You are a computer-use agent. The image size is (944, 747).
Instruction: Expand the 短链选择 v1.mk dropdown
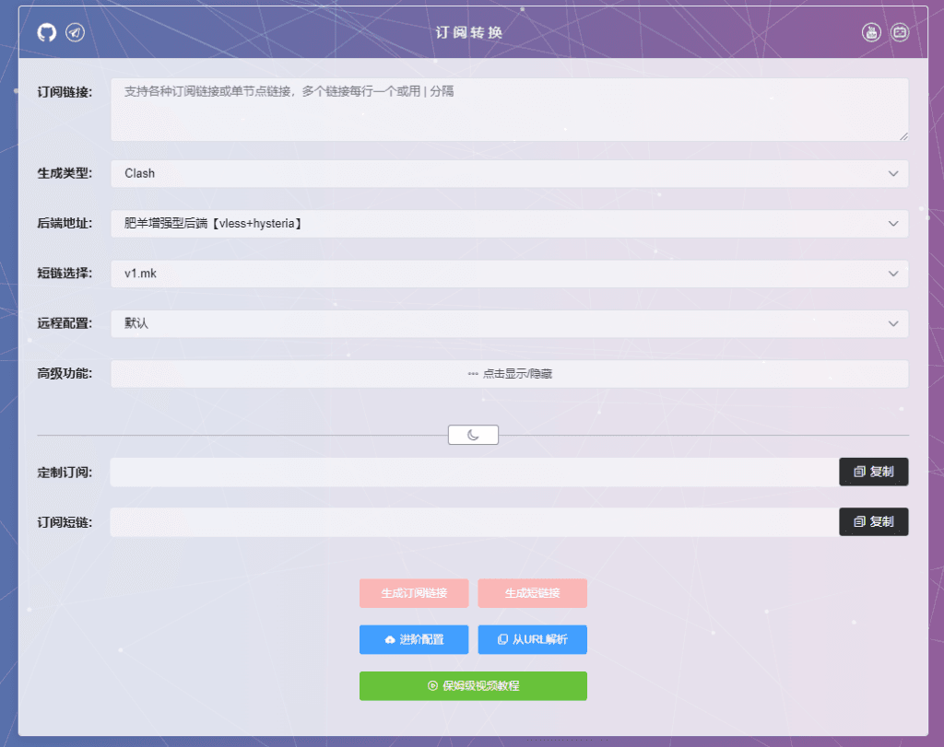pos(509,274)
